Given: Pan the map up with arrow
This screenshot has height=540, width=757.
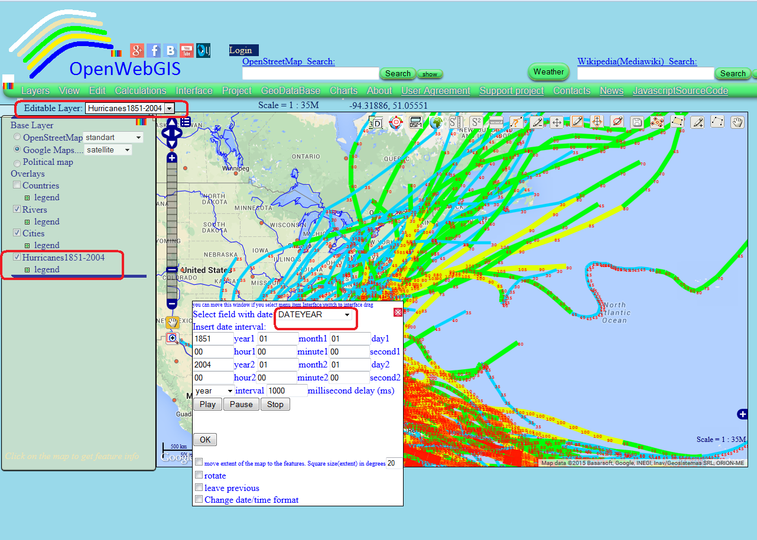Looking at the screenshot, I should pos(172,122).
